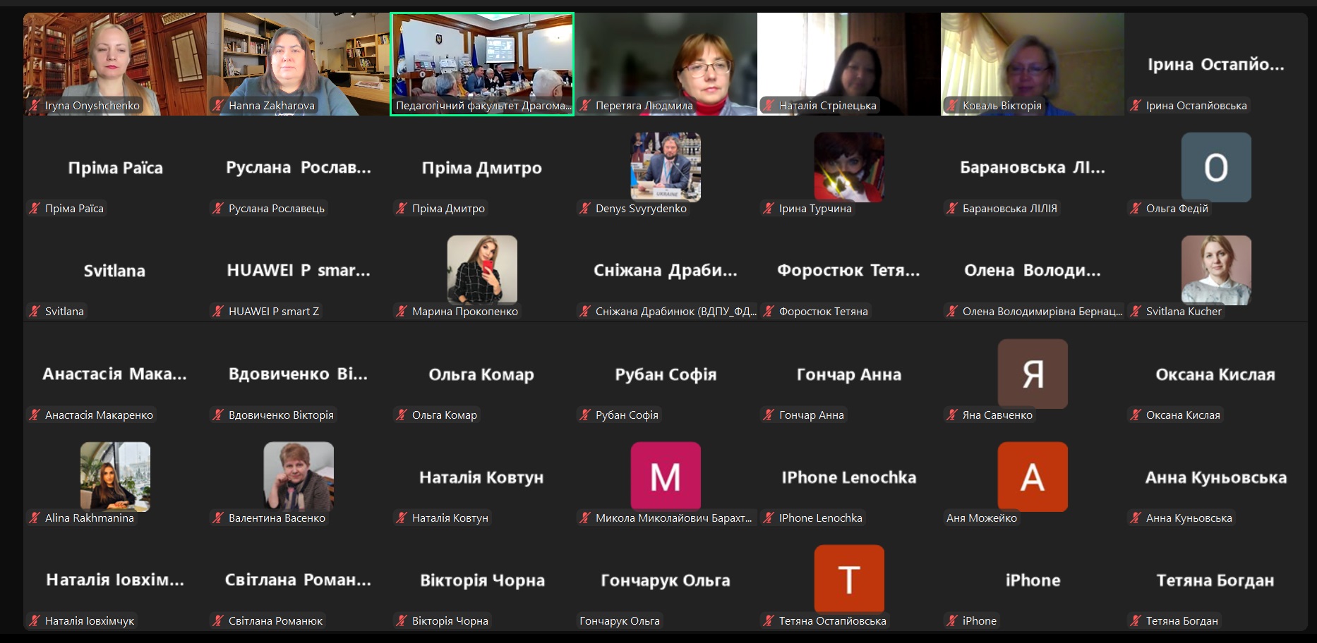Select the pink "M" avatar tile
1317x643 pixels.
point(665,477)
